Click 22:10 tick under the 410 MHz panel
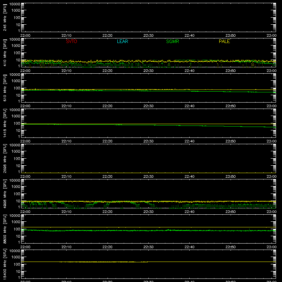Viewport: 282px width, 282px height. [66, 71]
